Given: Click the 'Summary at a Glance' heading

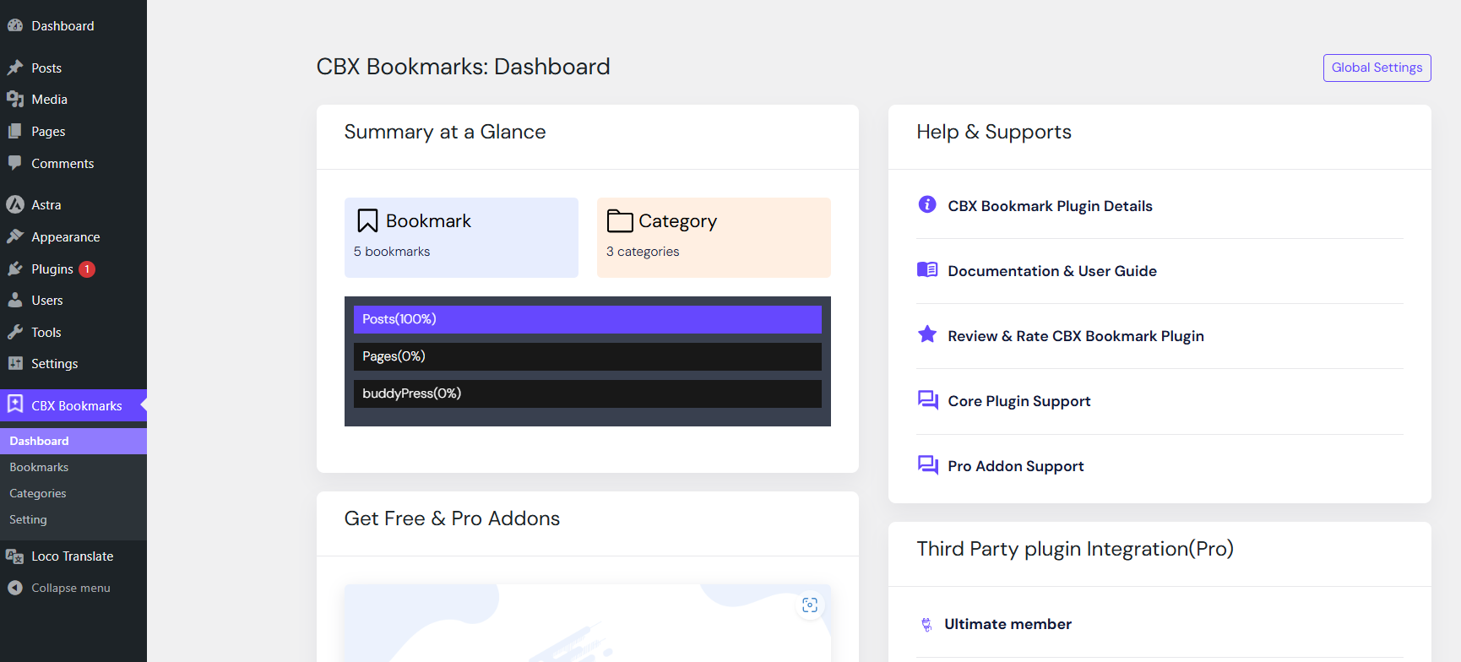Looking at the screenshot, I should pyautogui.click(x=445, y=133).
